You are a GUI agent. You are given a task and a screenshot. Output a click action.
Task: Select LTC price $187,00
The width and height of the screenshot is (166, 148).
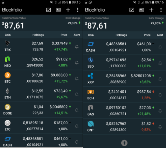point(61,123)
